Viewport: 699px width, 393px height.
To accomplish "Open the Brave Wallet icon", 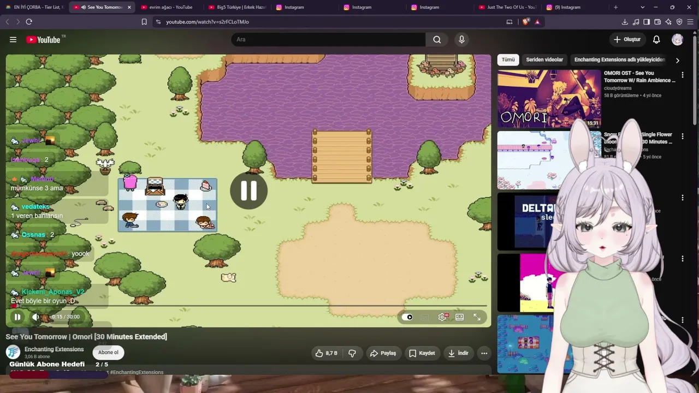I will coord(657,22).
